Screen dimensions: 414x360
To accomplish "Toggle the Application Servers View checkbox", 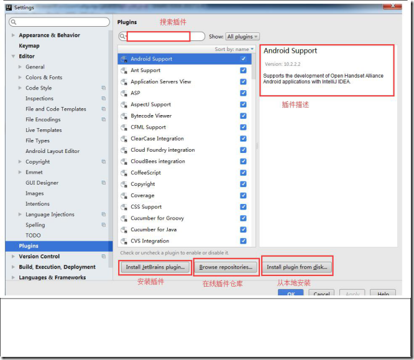I will click(x=243, y=81).
